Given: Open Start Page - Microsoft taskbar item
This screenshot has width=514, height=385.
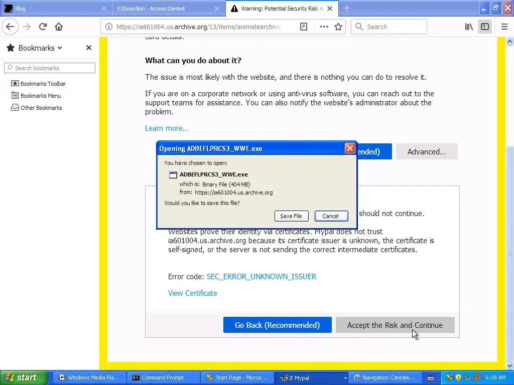Looking at the screenshot, I should 236,378.
